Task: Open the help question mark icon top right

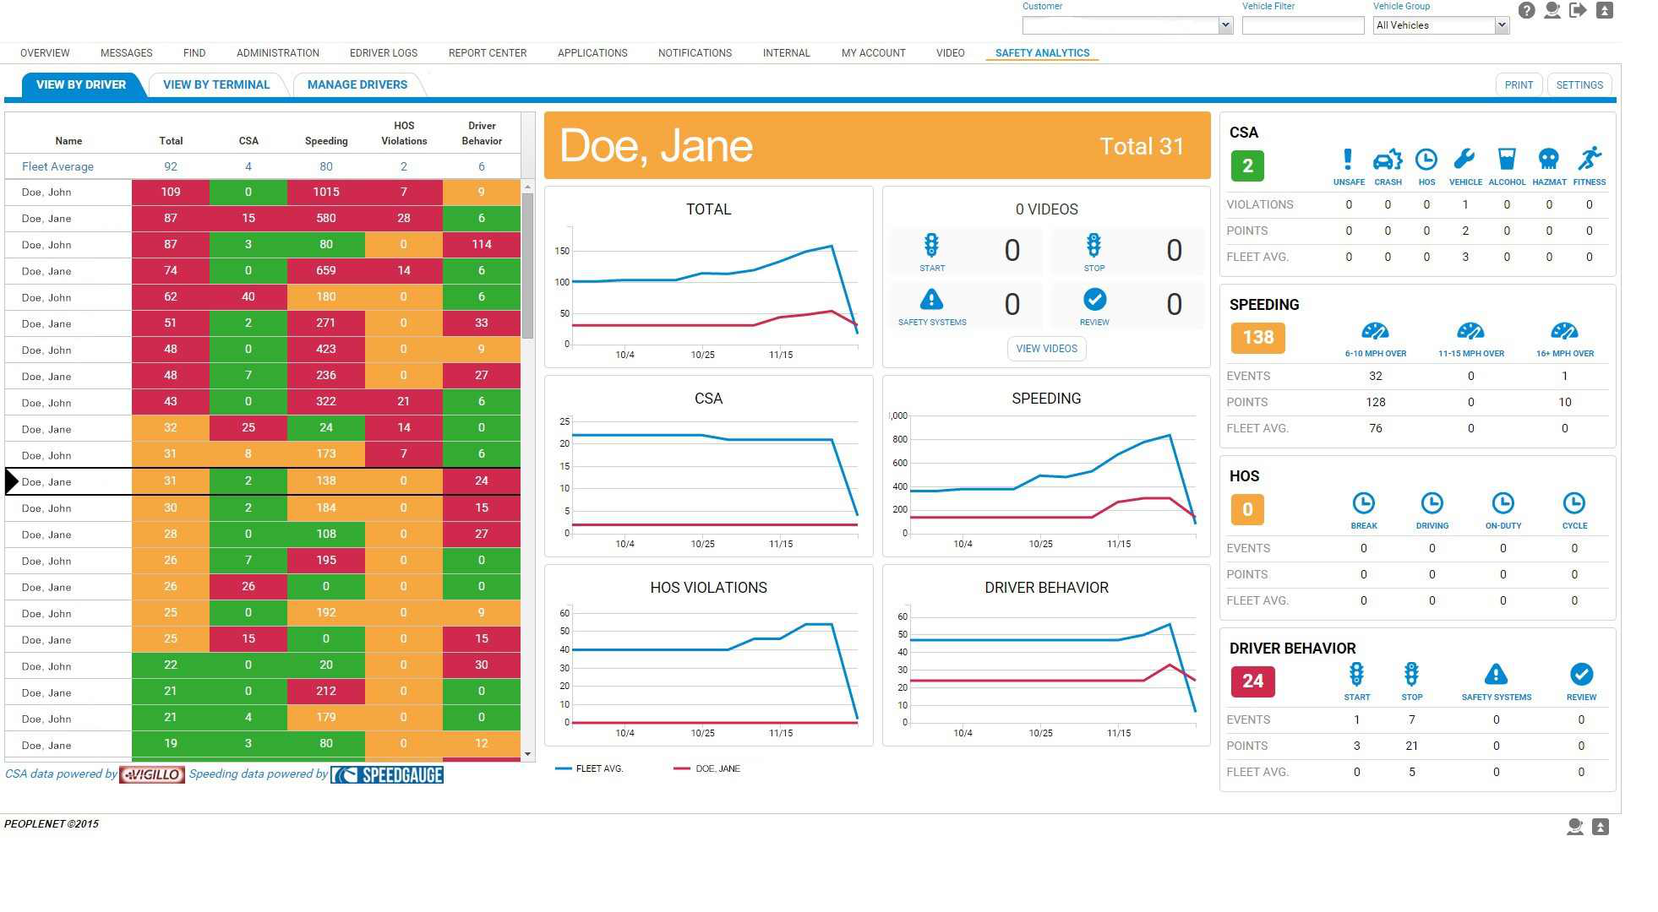Action: coord(1526,11)
